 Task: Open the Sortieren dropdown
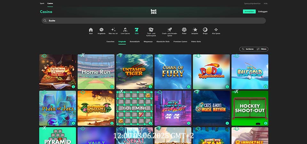[x=248, y=49]
